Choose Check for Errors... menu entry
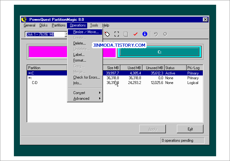This screenshot has height=161, width=230. [x=85, y=77]
